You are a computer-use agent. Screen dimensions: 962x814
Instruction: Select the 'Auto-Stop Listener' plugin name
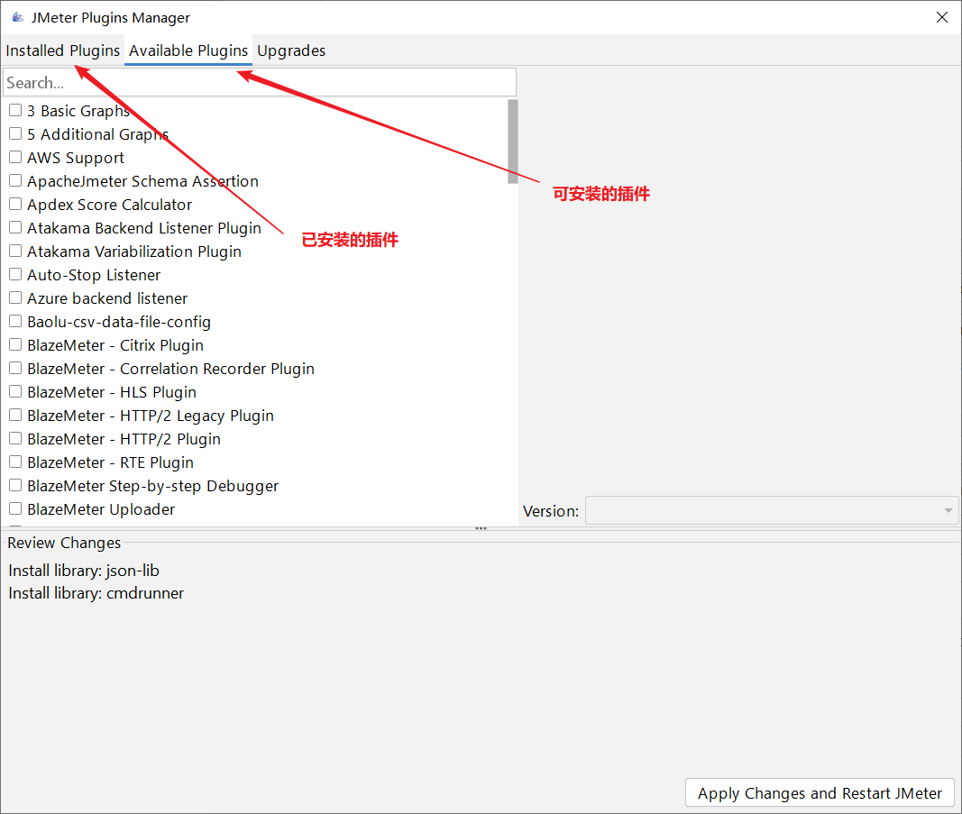click(x=94, y=275)
